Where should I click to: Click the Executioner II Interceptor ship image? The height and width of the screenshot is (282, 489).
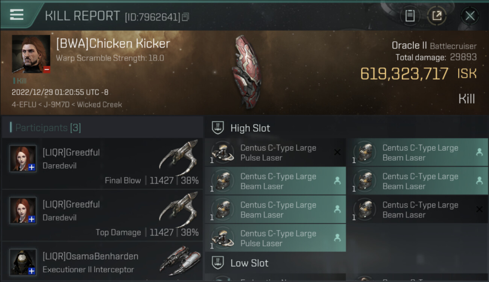[178, 261]
